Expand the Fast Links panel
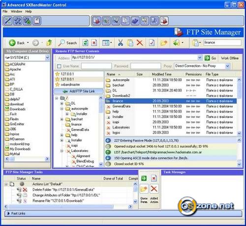The height and width of the screenshot is (226, 246). click(x=8, y=213)
